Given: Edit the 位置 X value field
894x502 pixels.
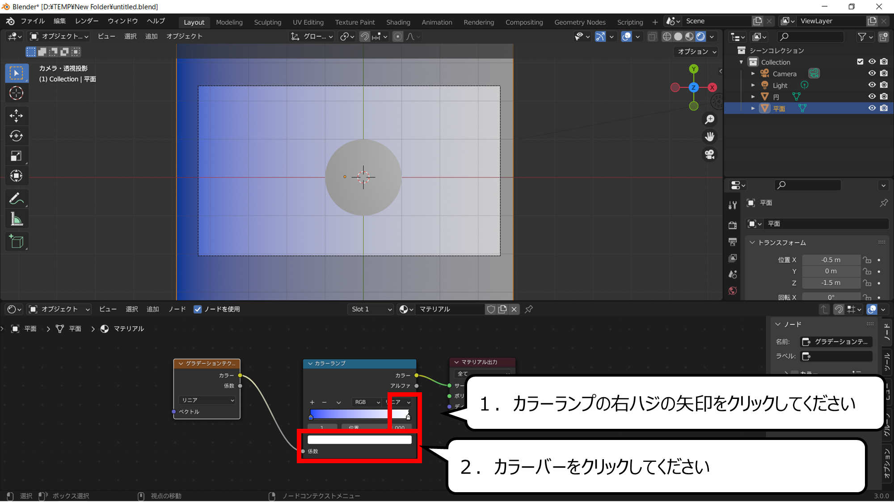Looking at the screenshot, I should 831,260.
